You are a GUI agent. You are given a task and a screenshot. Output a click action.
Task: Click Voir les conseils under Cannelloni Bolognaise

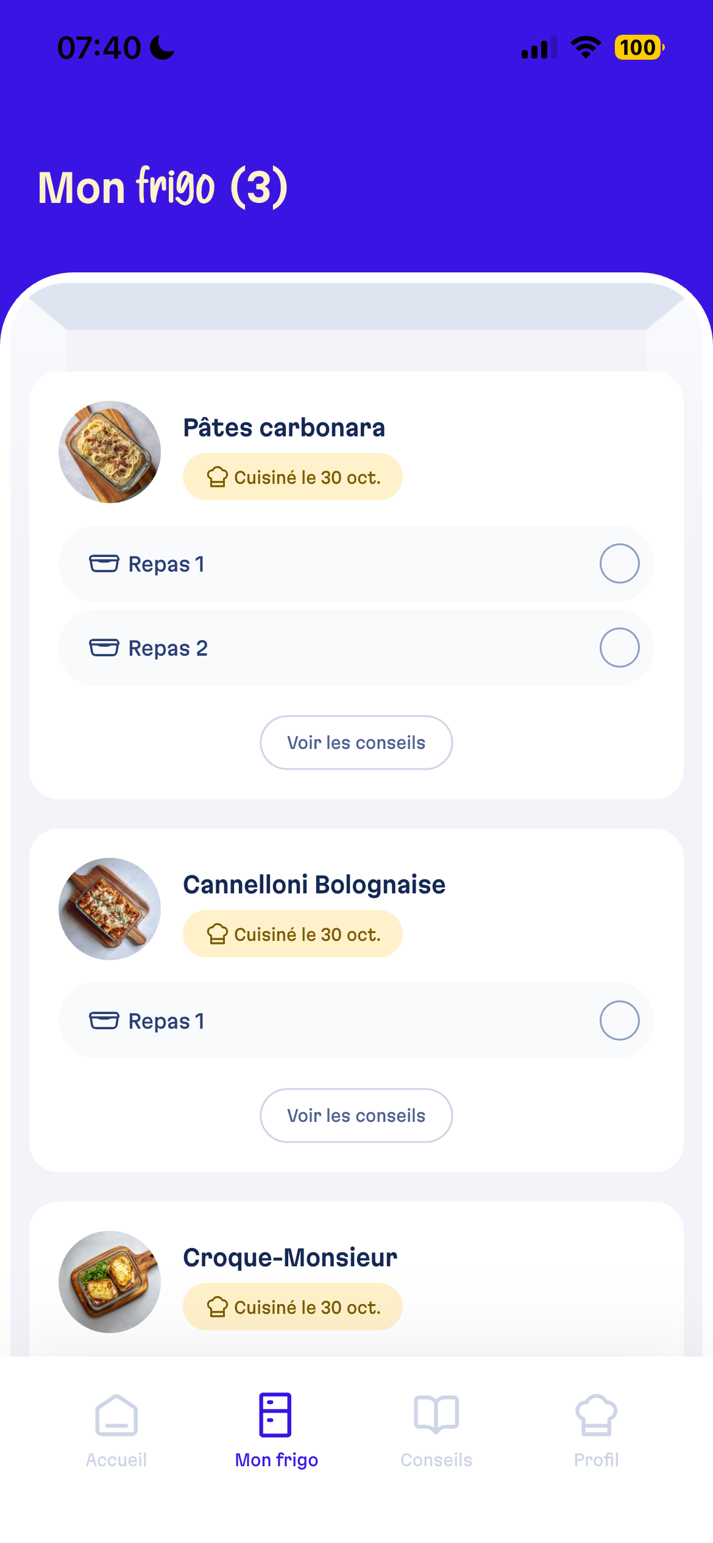357,1116
